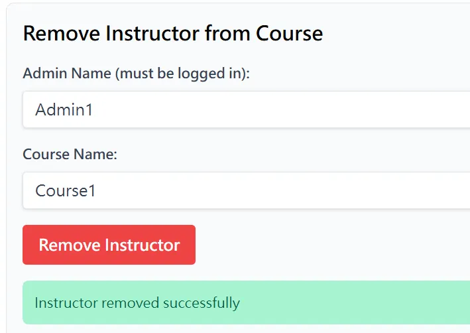
Task: Focus the Admin Name input field
Action: pyautogui.click(x=245, y=109)
